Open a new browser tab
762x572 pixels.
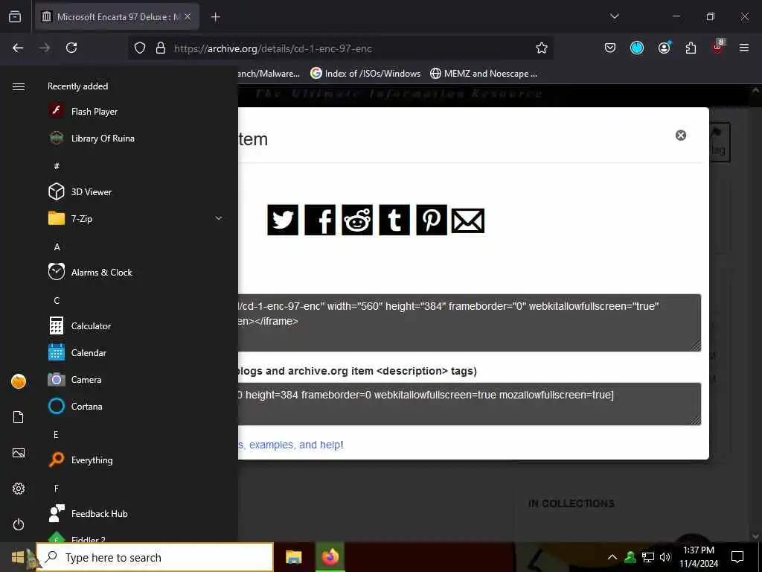point(215,17)
